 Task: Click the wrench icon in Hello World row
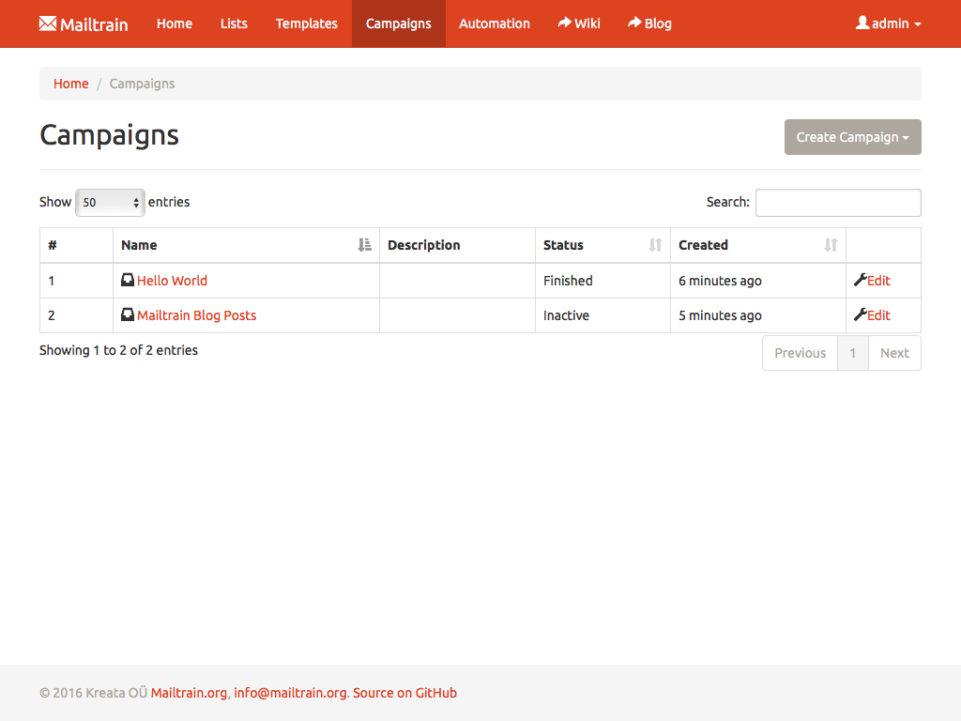(x=860, y=280)
